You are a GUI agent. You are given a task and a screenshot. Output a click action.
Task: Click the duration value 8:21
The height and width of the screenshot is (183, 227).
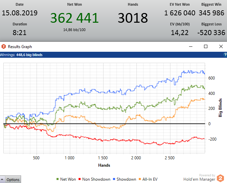coord(20,32)
